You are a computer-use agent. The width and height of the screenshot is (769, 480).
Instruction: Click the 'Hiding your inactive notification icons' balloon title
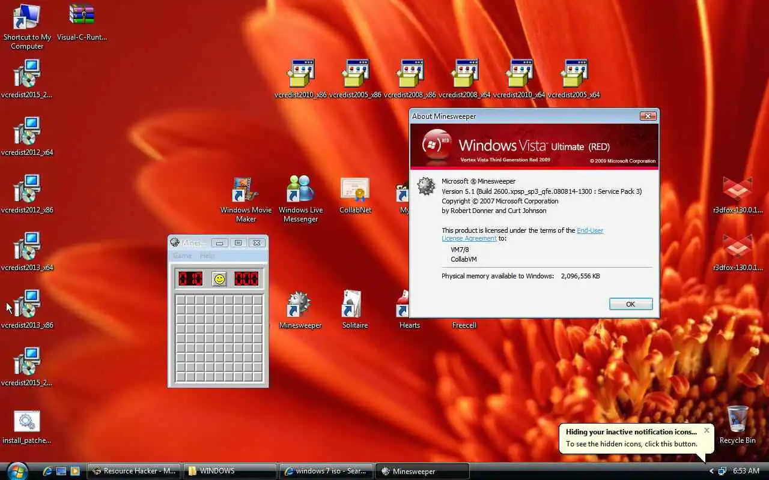coord(631,431)
